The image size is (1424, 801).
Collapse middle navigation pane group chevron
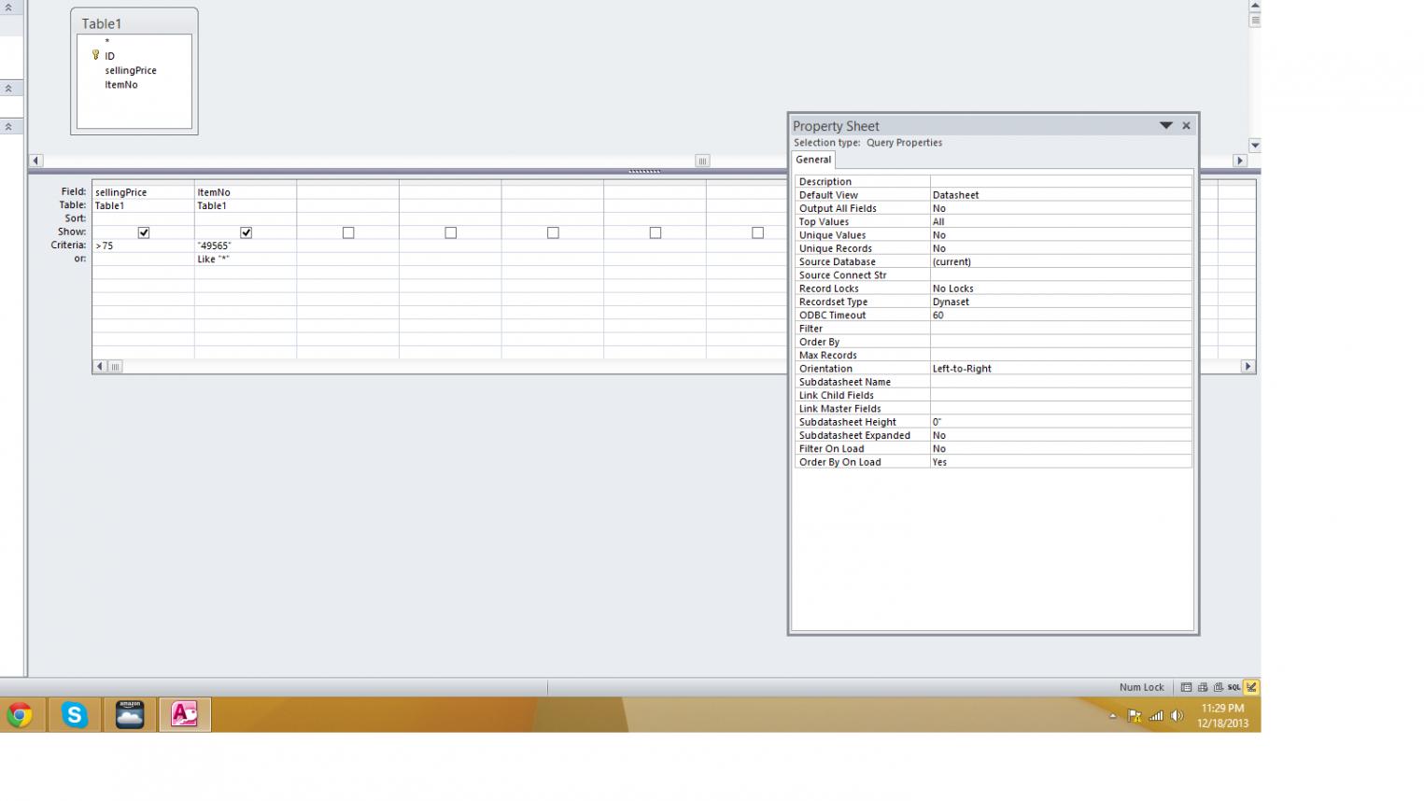8,89
